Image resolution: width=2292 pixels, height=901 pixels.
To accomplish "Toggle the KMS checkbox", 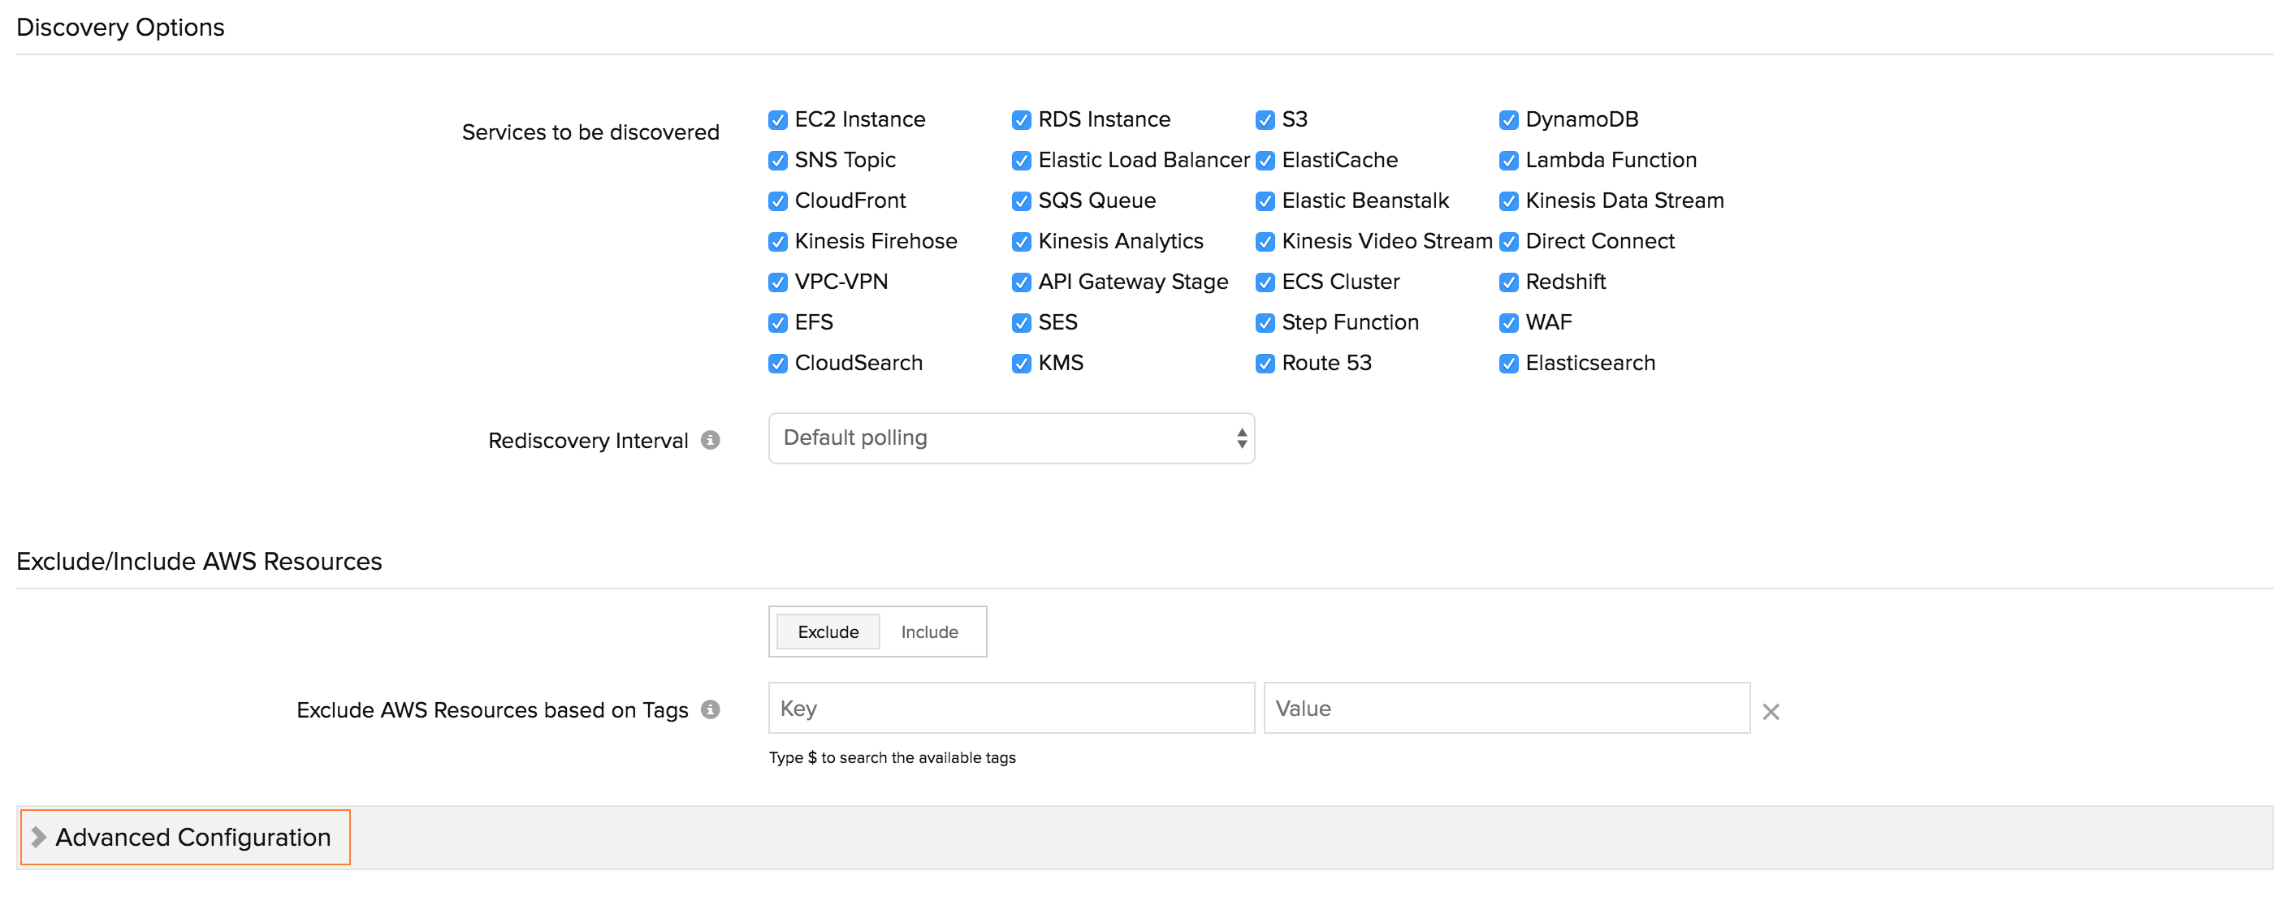I will click(1022, 364).
